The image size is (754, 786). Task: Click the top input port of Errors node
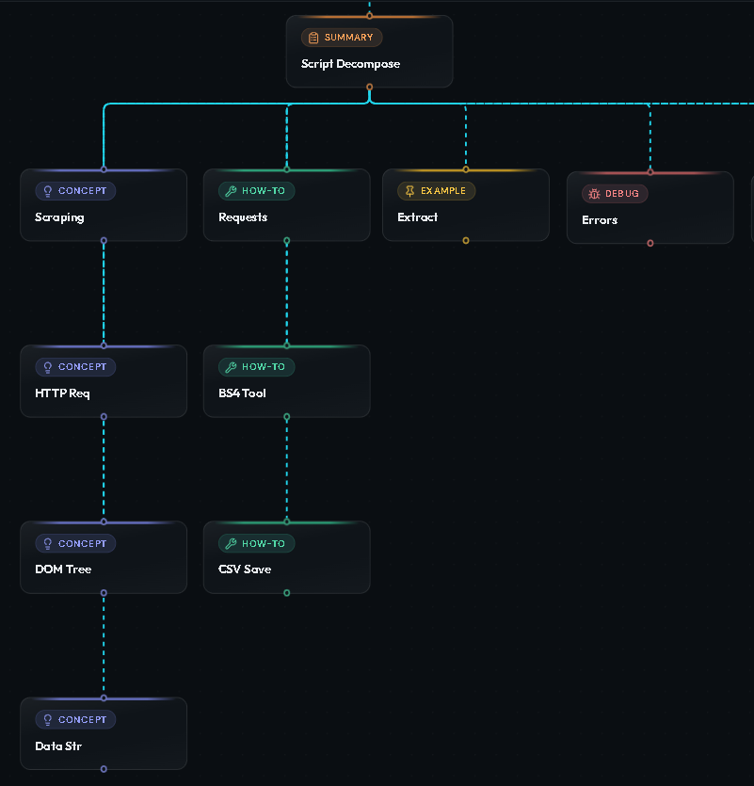click(x=650, y=172)
